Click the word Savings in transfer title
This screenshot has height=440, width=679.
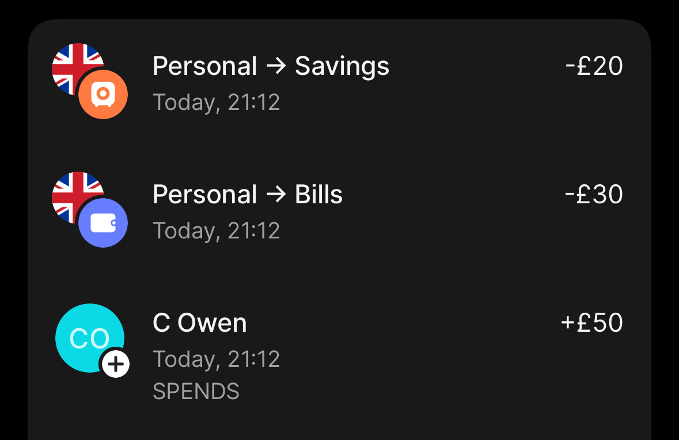(342, 67)
